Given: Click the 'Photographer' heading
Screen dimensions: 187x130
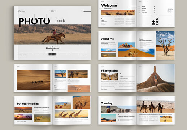Looking at the screenshot, I should click(110, 71).
